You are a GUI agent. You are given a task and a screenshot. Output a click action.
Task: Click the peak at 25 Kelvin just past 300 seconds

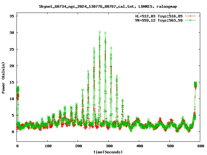[111, 48]
